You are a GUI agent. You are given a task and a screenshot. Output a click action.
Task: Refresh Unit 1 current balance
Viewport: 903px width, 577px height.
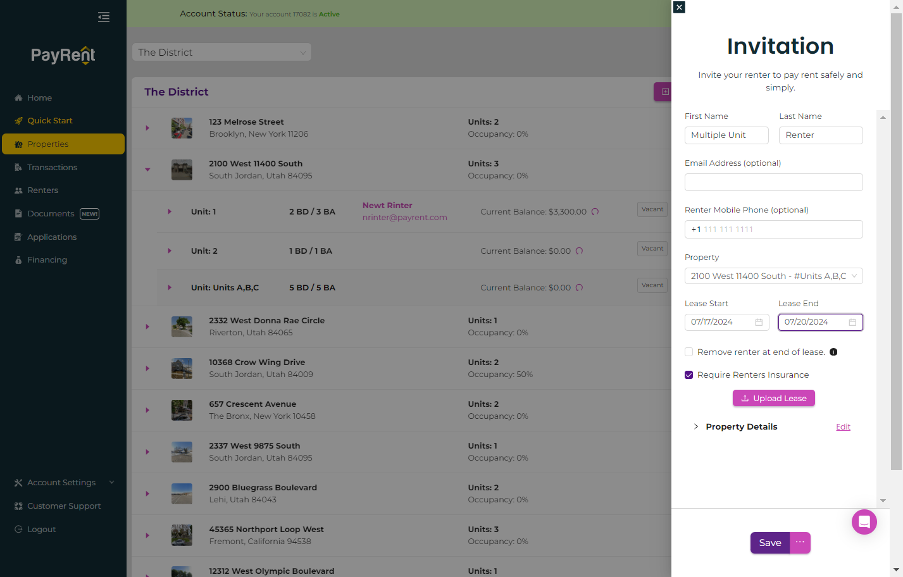tap(595, 212)
